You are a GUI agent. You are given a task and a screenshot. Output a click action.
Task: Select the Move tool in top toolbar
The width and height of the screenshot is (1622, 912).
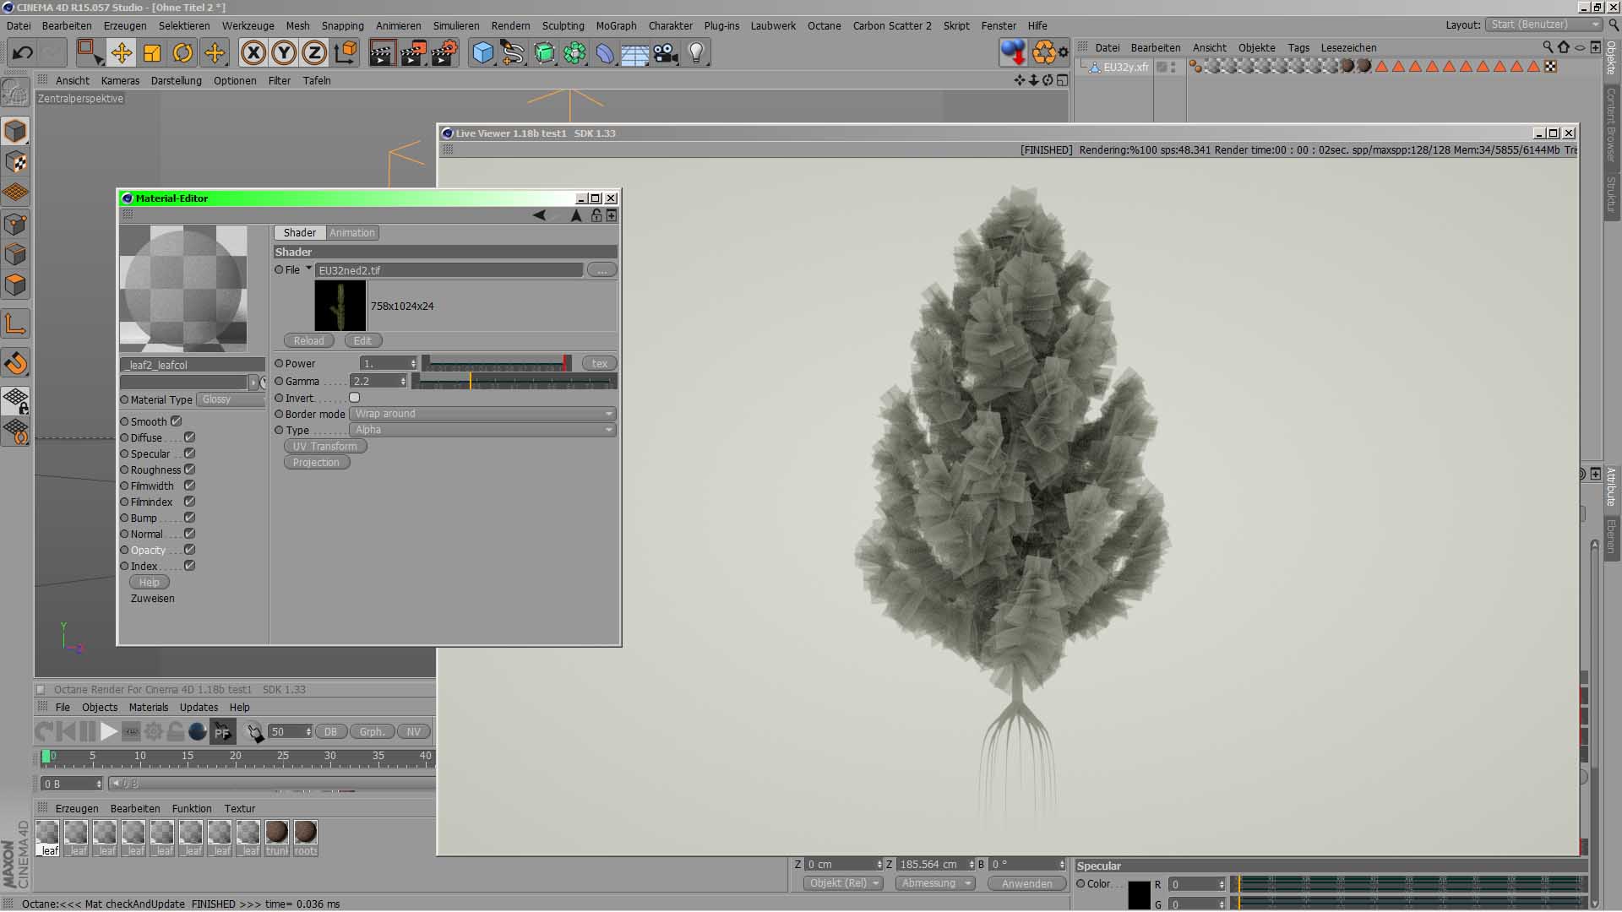tap(121, 53)
